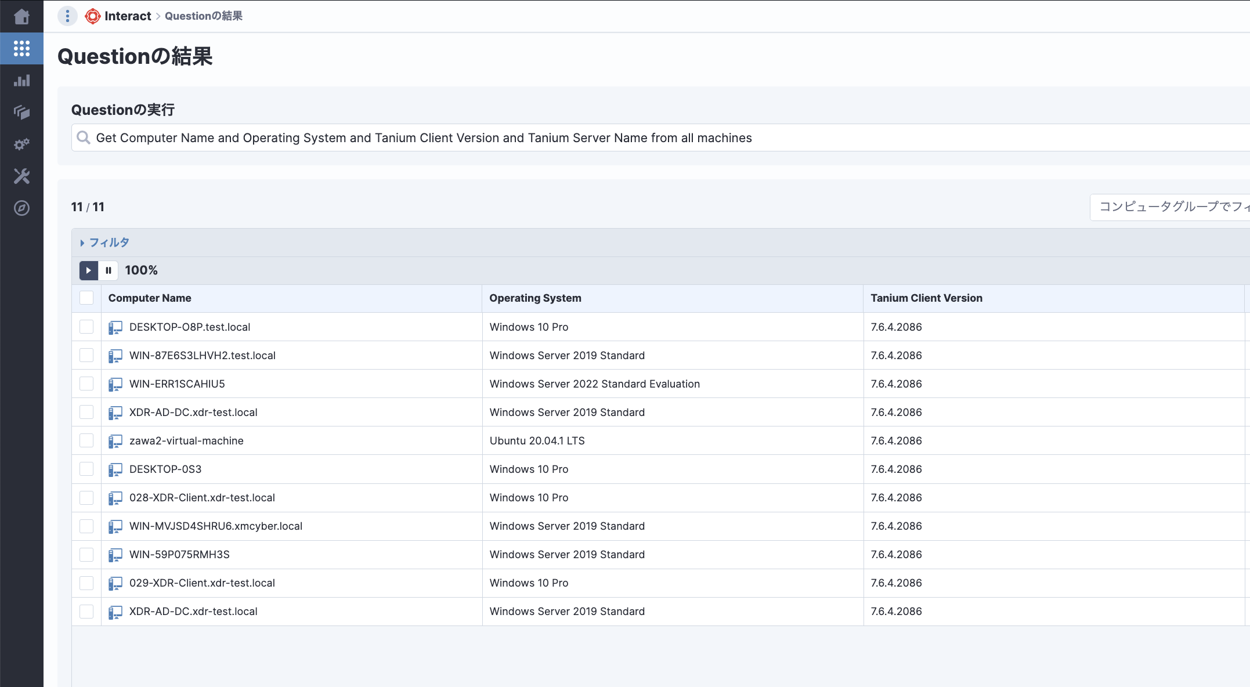Click computer icon for zawa2-virtual-machine
The width and height of the screenshot is (1250, 687).
[115, 441]
